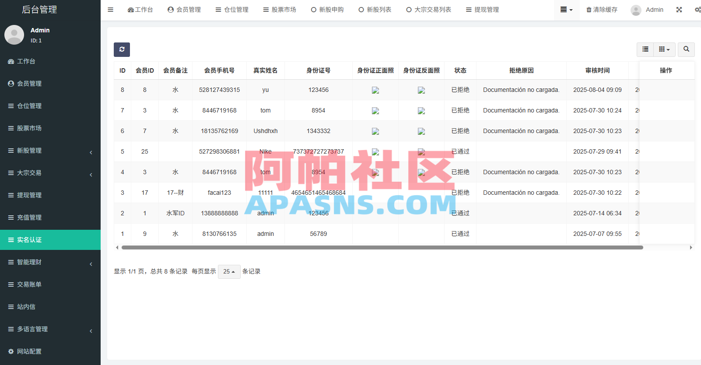Click the Admin avatar in sidebar
701x365 pixels.
(x=14, y=35)
